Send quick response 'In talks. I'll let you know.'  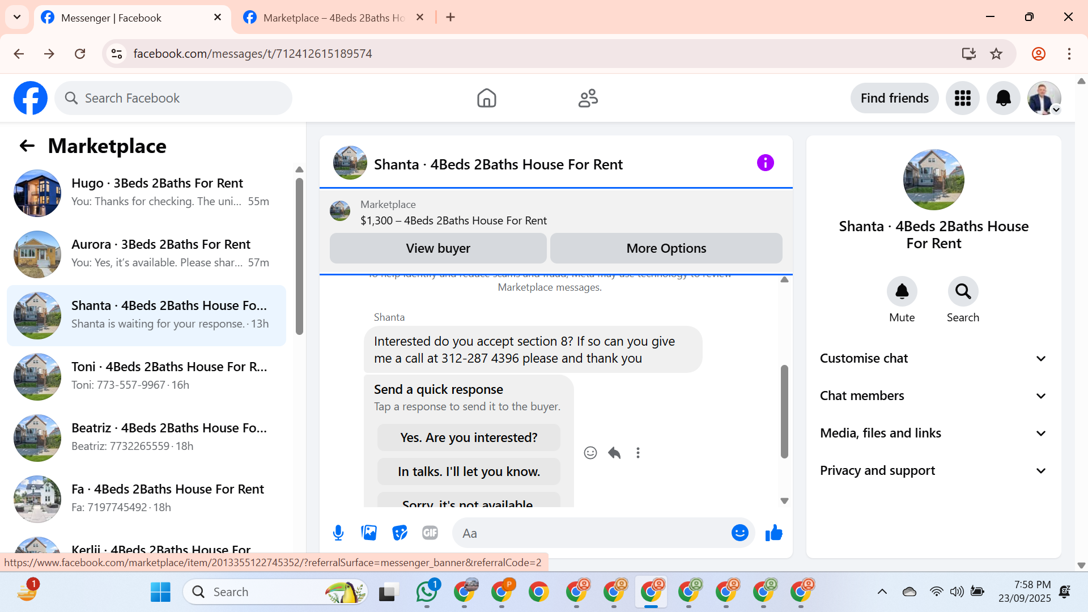(x=469, y=471)
